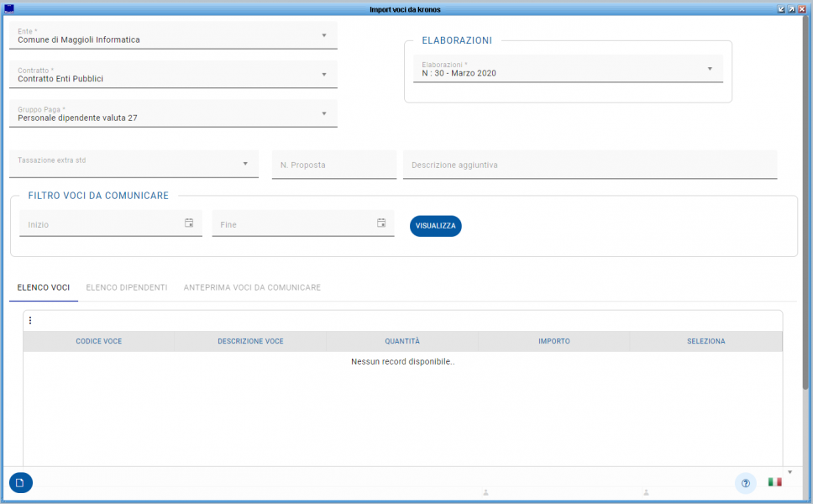Open the Gruppo Paga dropdown
This screenshot has height=504, width=813.
[324, 114]
